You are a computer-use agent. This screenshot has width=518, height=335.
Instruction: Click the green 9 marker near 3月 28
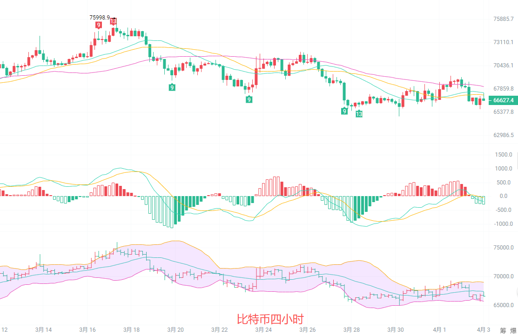[344, 111]
